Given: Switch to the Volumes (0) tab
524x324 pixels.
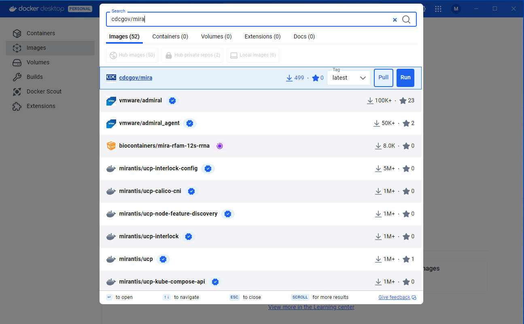Looking at the screenshot, I should 216,36.
